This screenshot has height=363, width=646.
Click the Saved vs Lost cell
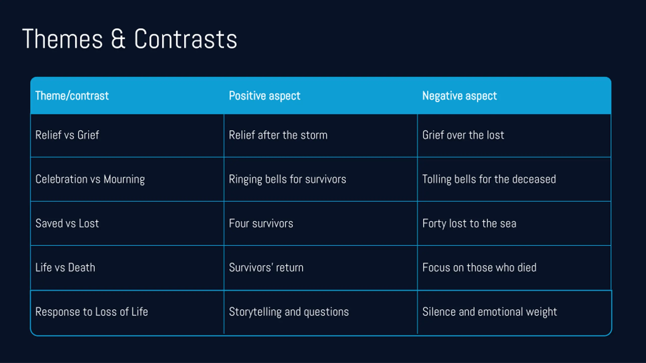pos(127,223)
